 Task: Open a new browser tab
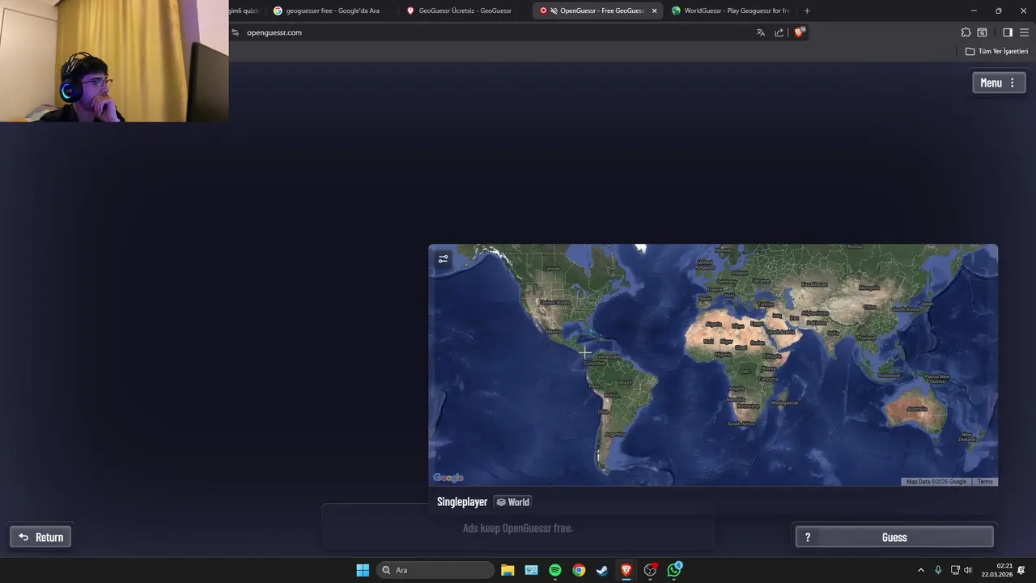(807, 11)
